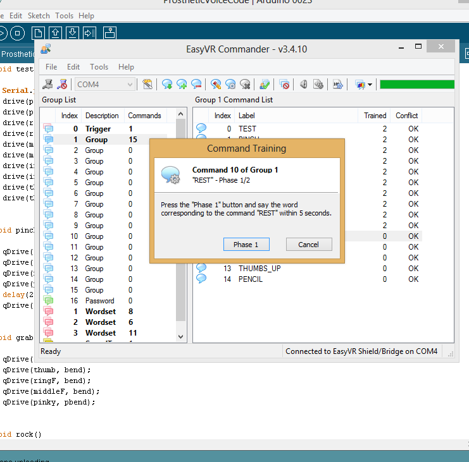The image size is (469, 462).
Task: Open Tools menu in Arduino window
Action: pos(64,16)
